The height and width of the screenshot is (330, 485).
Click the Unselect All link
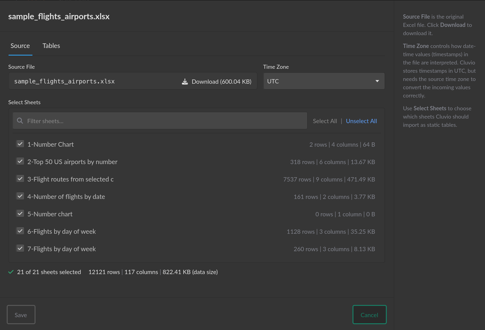pos(361,121)
